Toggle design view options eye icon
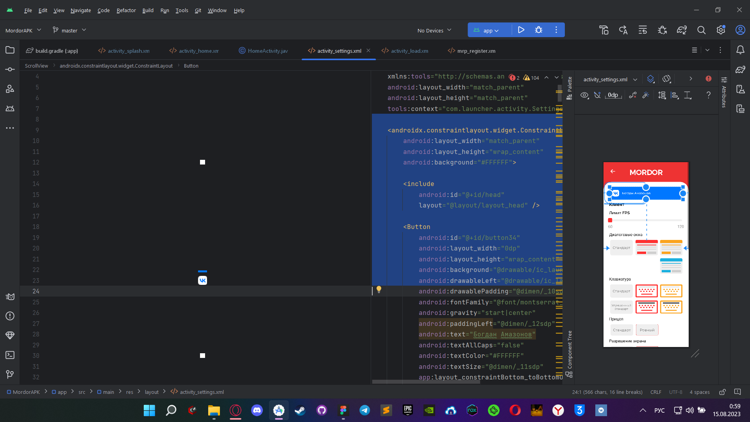 584,95
